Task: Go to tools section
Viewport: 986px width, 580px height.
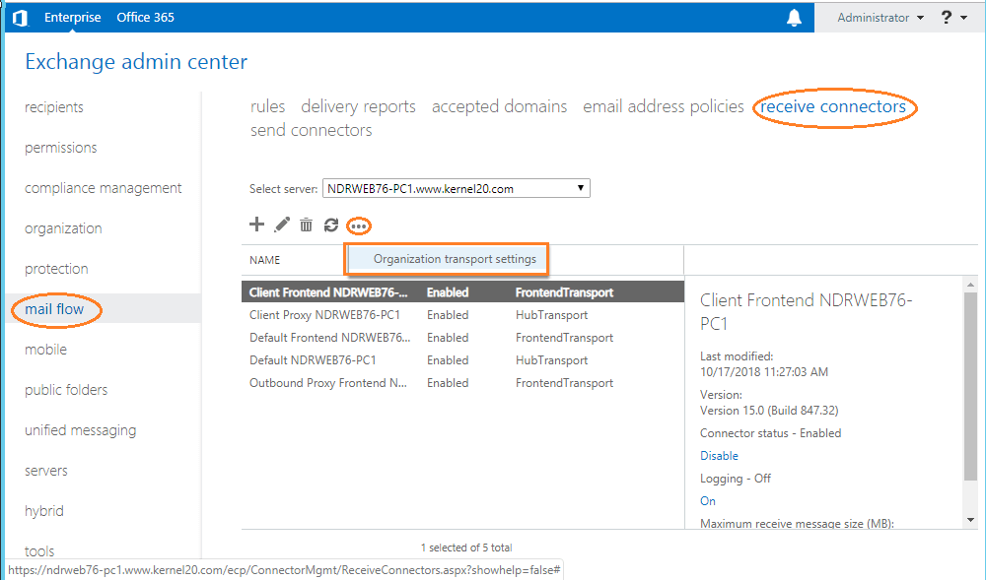Action: tap(39, 551)
